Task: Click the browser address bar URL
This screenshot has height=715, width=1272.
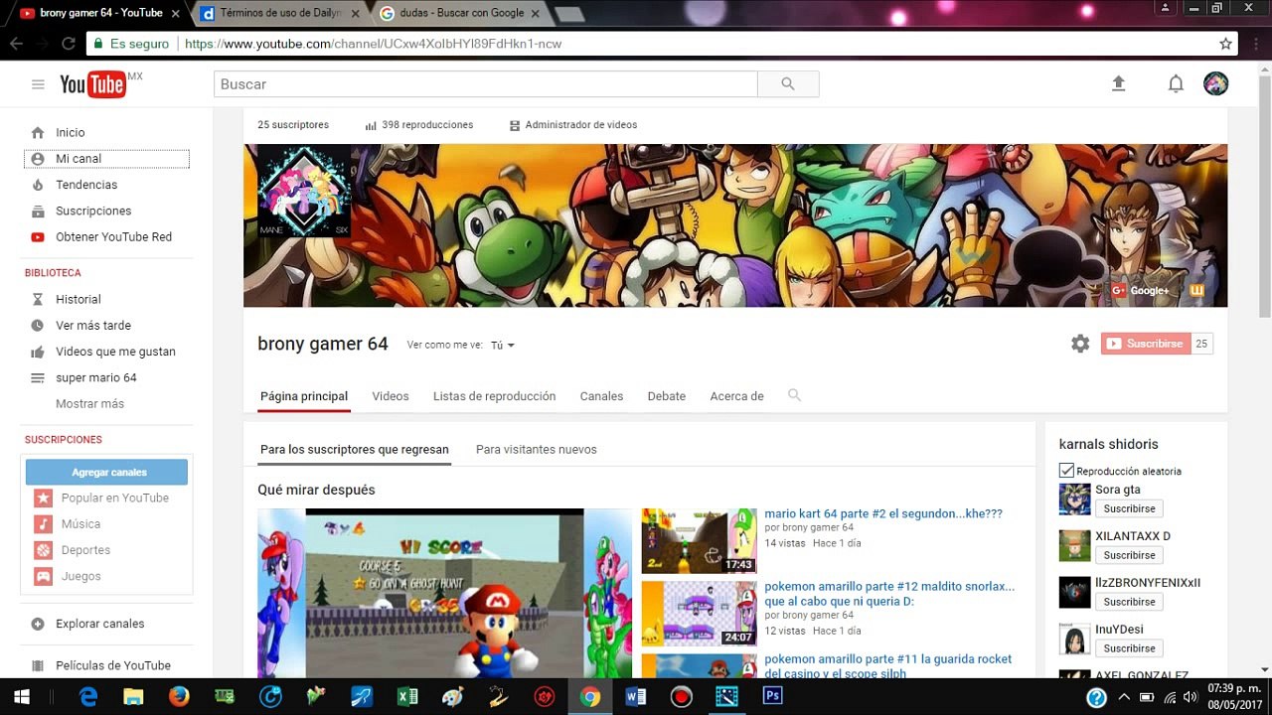Action: 373,44
